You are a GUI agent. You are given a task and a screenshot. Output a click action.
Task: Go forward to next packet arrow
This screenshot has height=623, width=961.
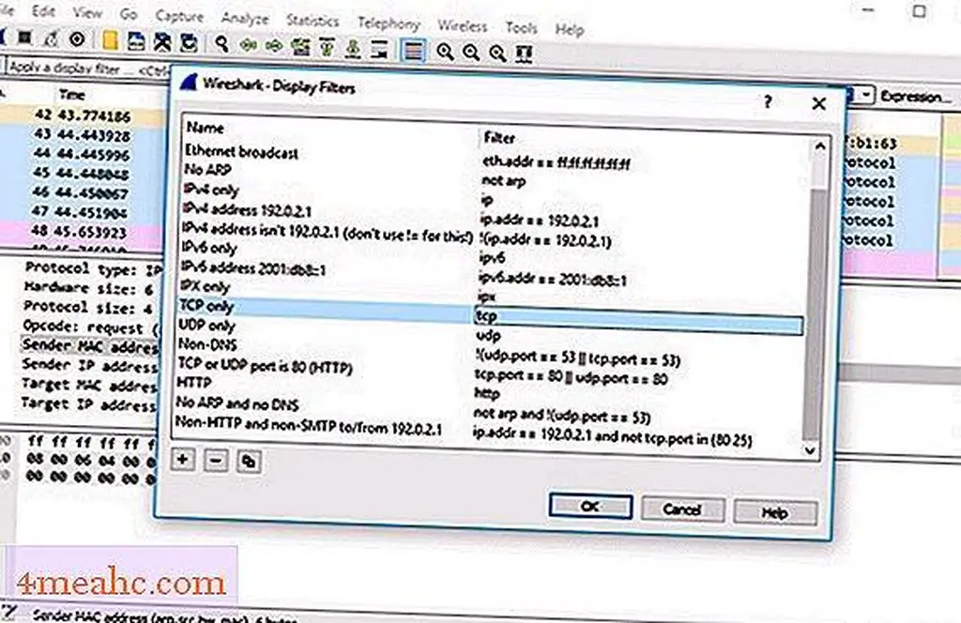tap(274, 45)
